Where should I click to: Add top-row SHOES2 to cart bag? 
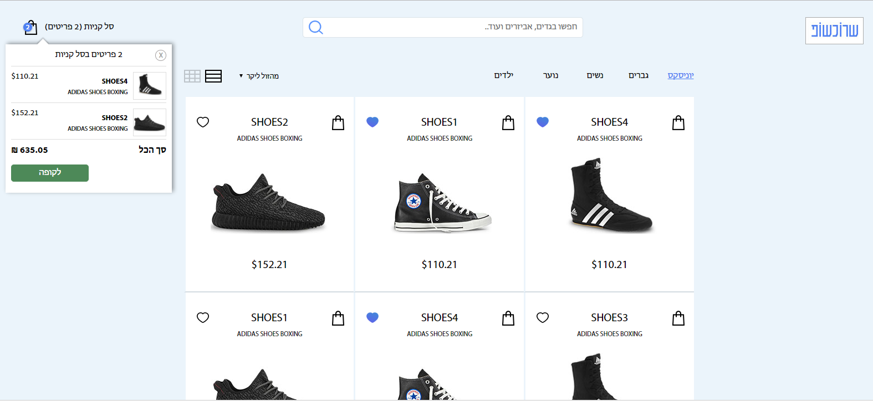(x=338, y=122)
